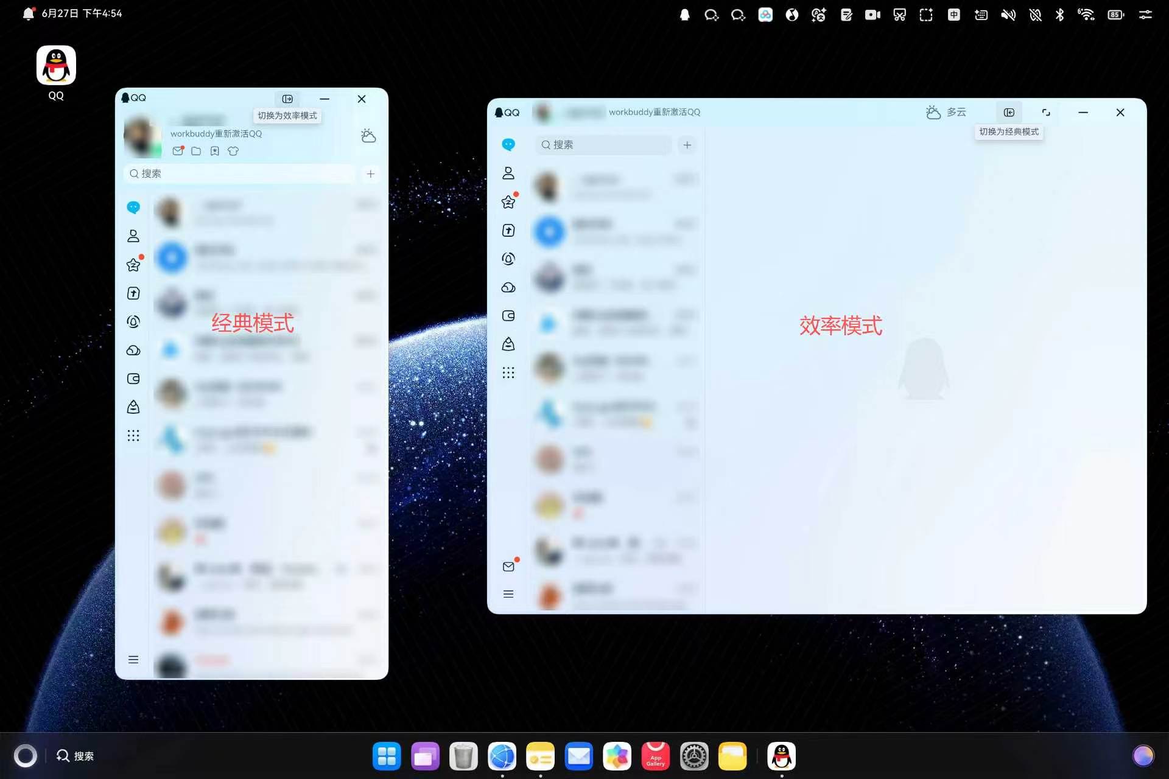The image size is (1169, 779).
Task: Click muted volume icon in status bar
Action: pos(1008,15)
